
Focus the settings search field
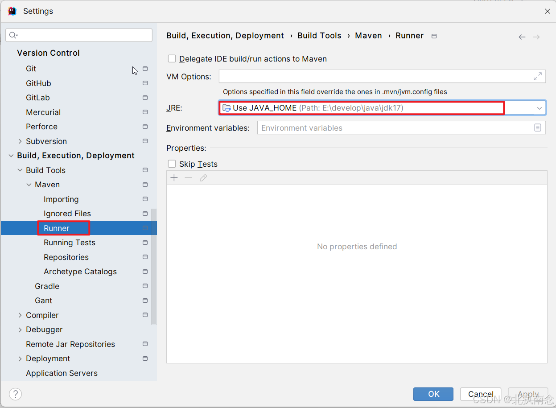[79, 35]
